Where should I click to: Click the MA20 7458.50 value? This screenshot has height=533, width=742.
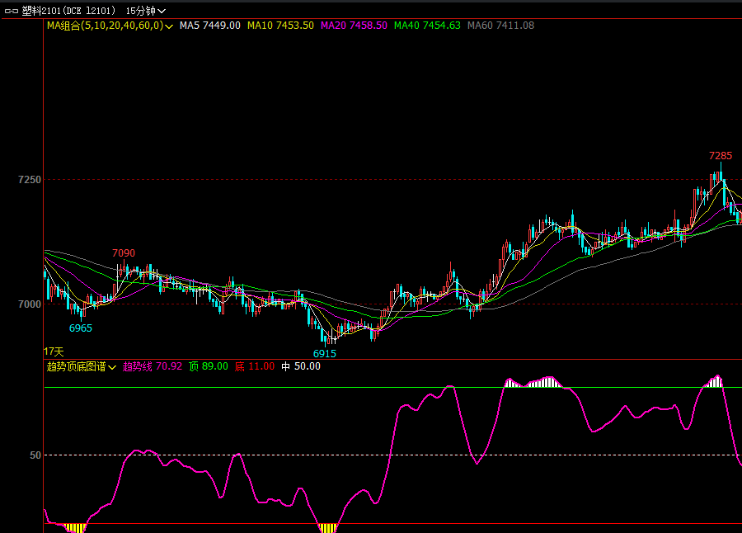tap(354, 26)
